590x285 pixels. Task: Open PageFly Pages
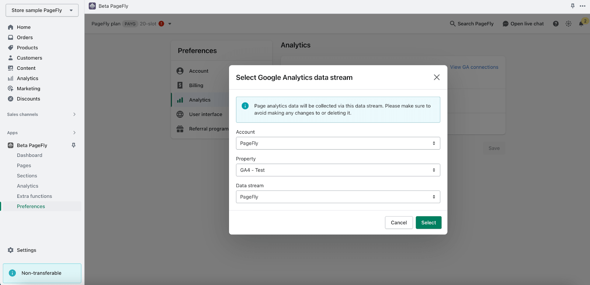24,166
